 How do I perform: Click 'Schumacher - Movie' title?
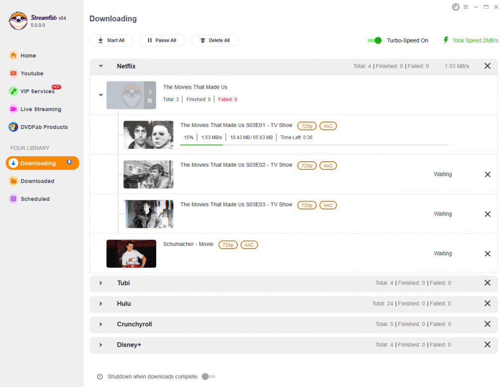point(188,244)
